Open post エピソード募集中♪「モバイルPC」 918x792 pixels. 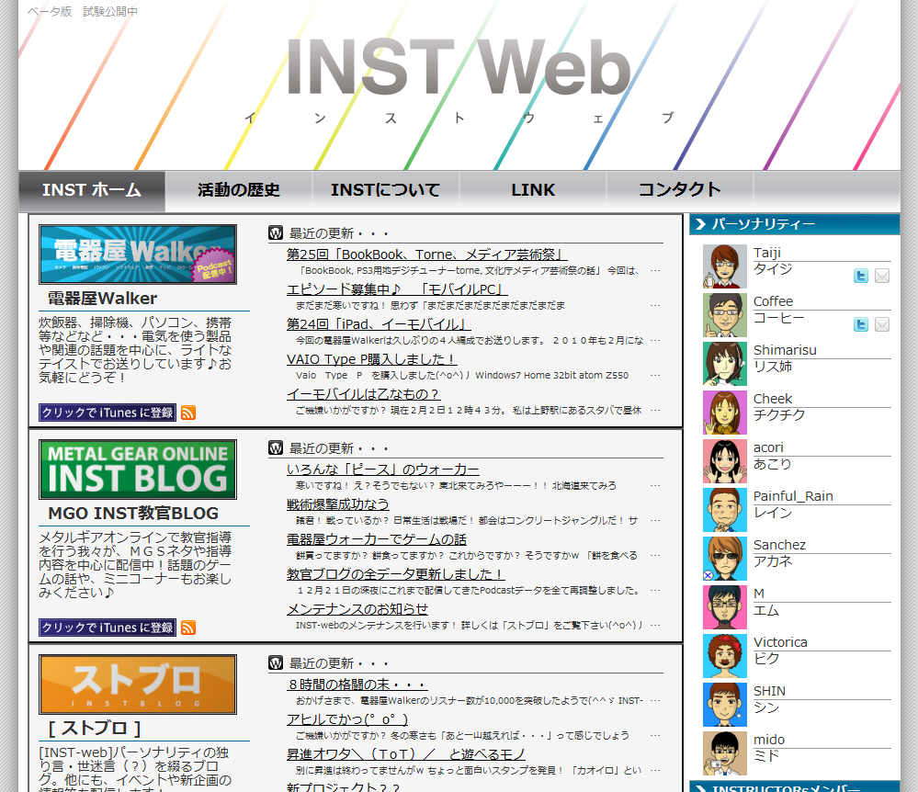pos(396,289)
